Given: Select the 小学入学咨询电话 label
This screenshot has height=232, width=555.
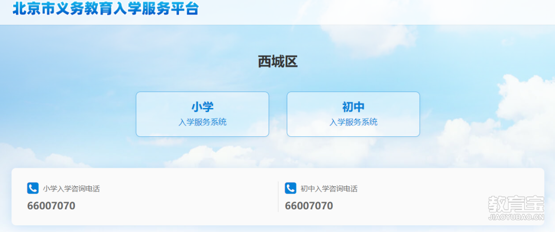Looking at the screenshot, I should click(x=71, y=189).
